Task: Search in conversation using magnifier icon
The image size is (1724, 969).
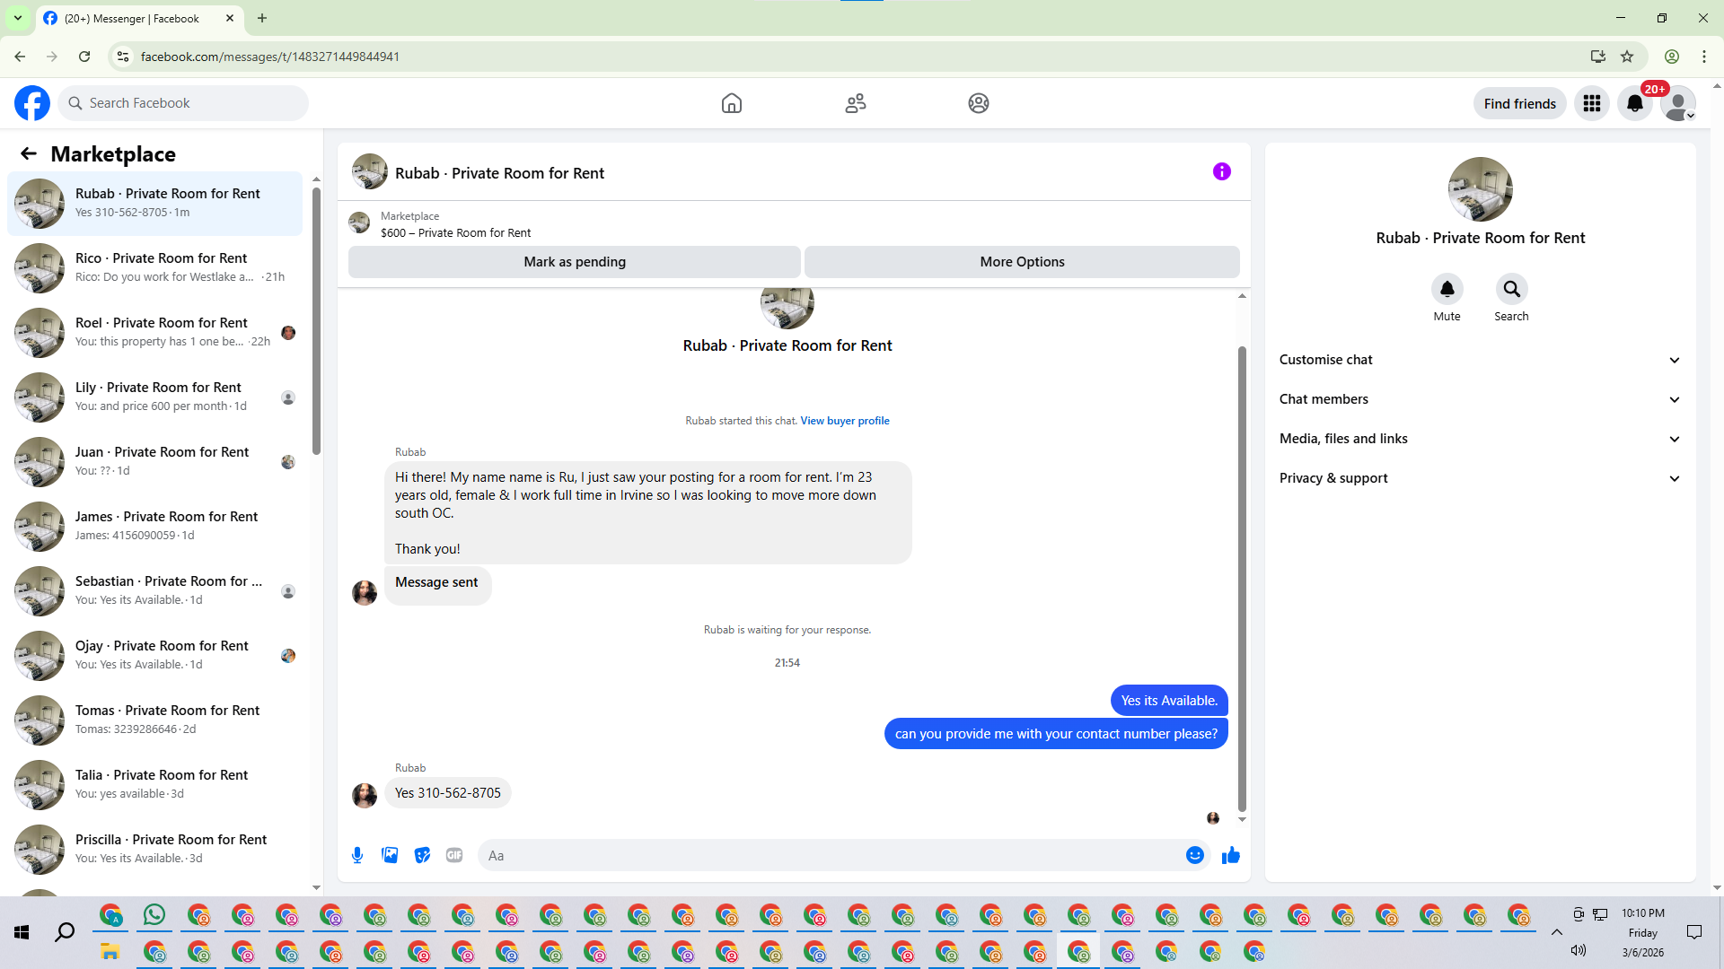Action: pyautogui.click(x=1511, y=289)
